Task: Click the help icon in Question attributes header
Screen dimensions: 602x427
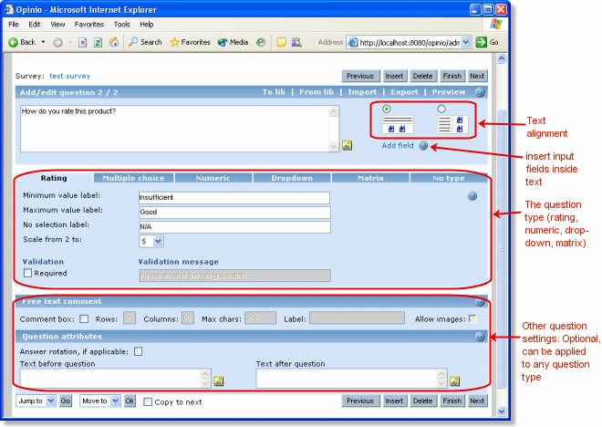Action: [479, 337]
